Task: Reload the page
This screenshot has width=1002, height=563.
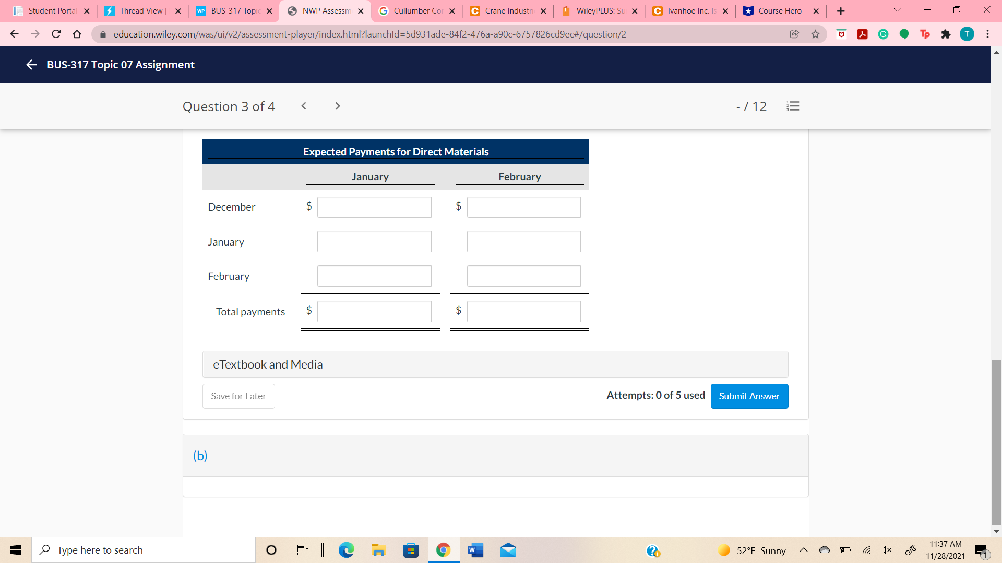Action: [x=56, y=34]
